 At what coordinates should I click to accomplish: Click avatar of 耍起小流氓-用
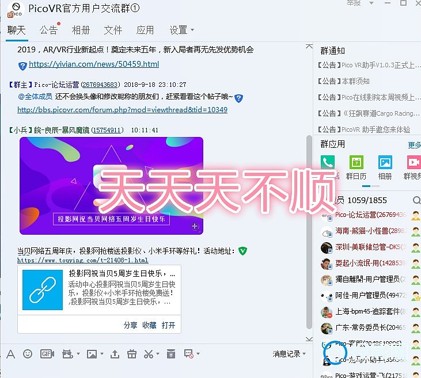327,264
